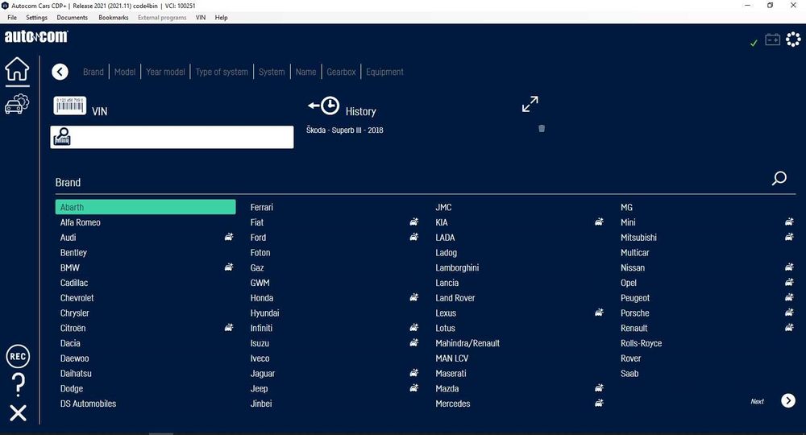Viewport: 806px width, 435px height.
Task: Start recording with the REC icon
Action: click(x=18, y=356)
